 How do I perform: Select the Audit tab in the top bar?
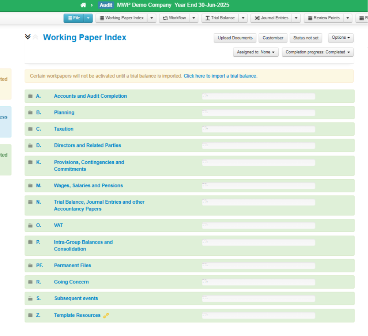(106, 5)
